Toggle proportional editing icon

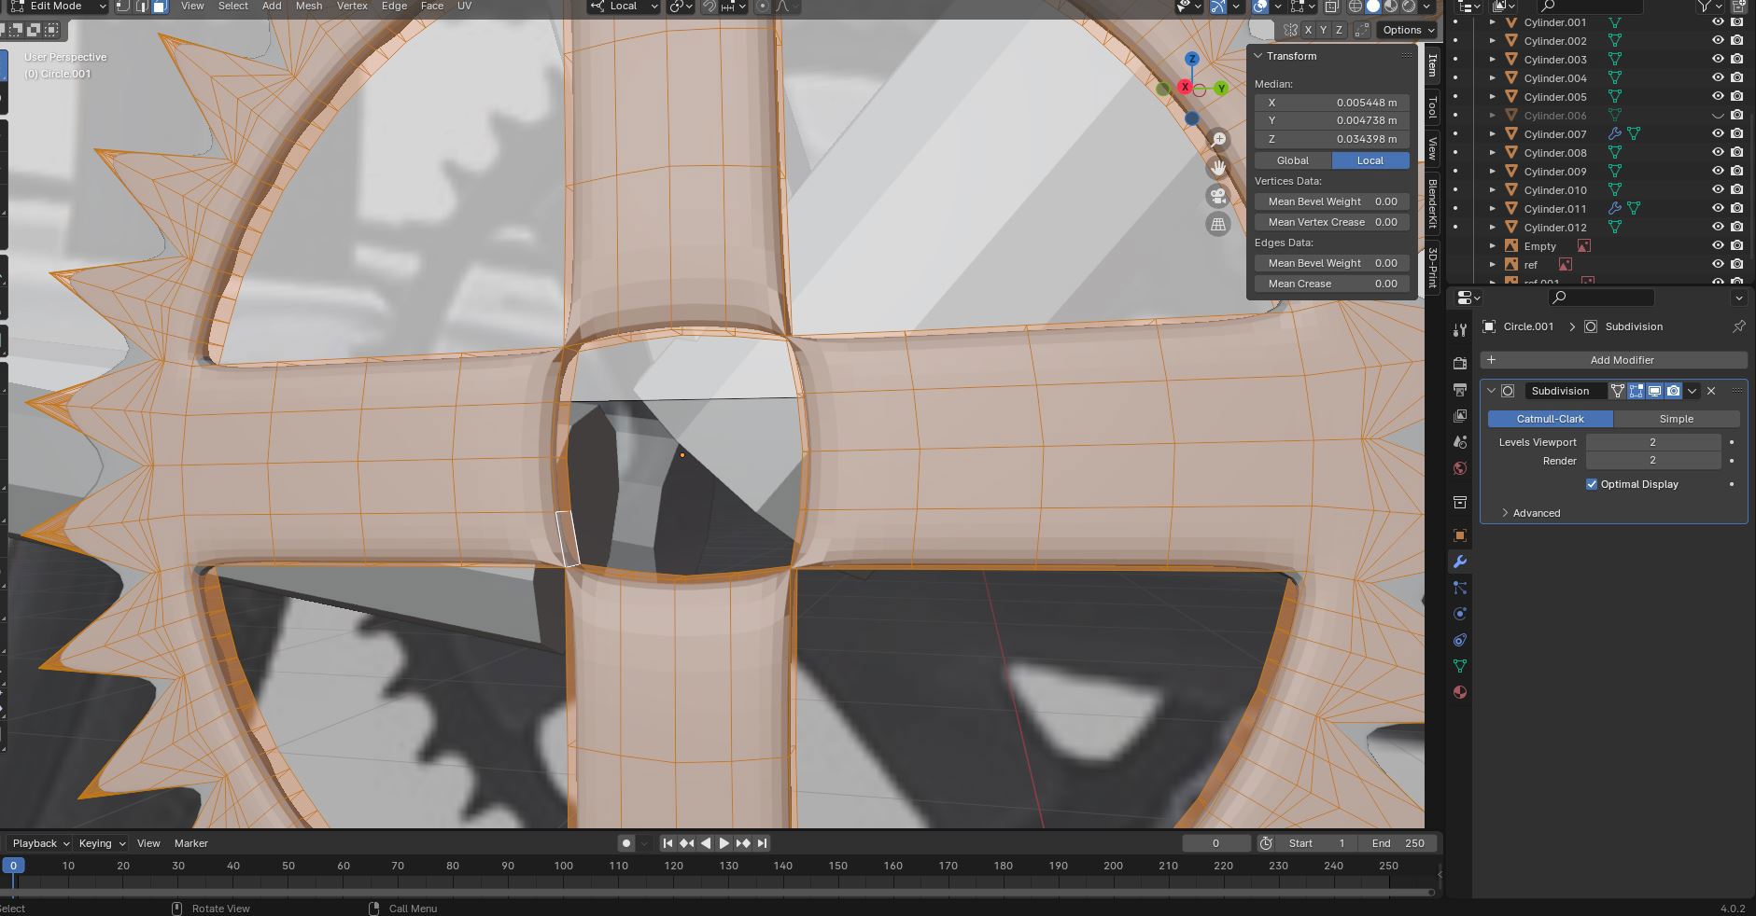pyautogui.click(x=763, y=6)
